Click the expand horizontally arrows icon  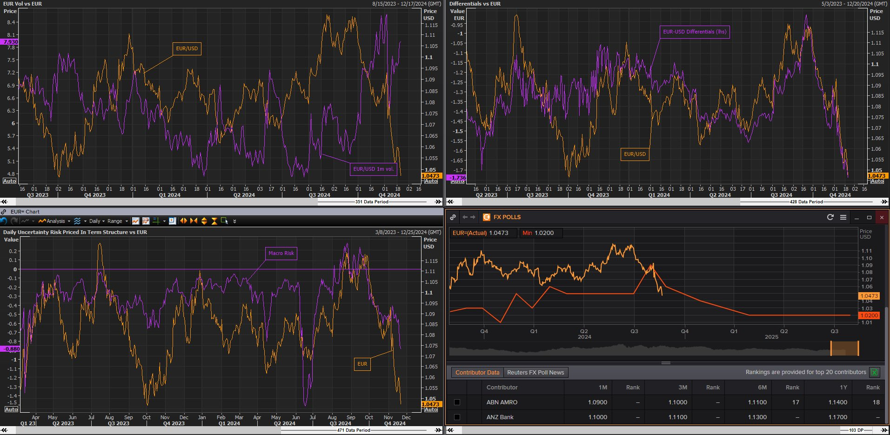coord(184,221)
